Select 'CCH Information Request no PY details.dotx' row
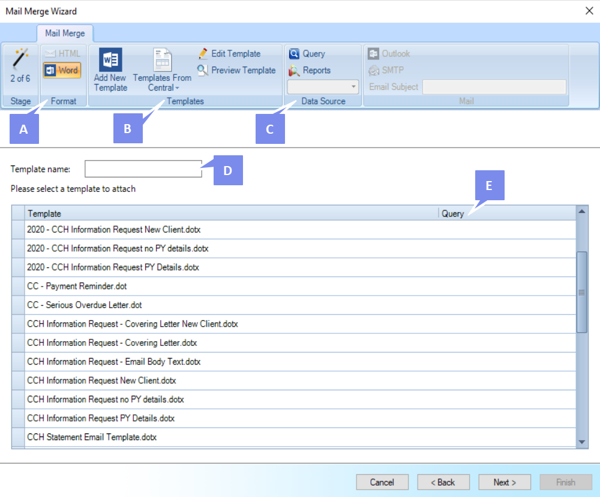600x497 pixels. point(301,399)
